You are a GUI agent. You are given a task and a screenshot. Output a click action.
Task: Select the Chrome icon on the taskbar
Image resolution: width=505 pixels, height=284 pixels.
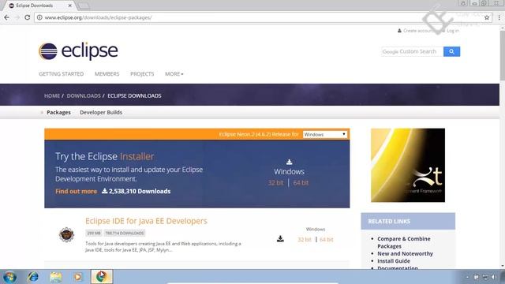[x=102, y=277]
